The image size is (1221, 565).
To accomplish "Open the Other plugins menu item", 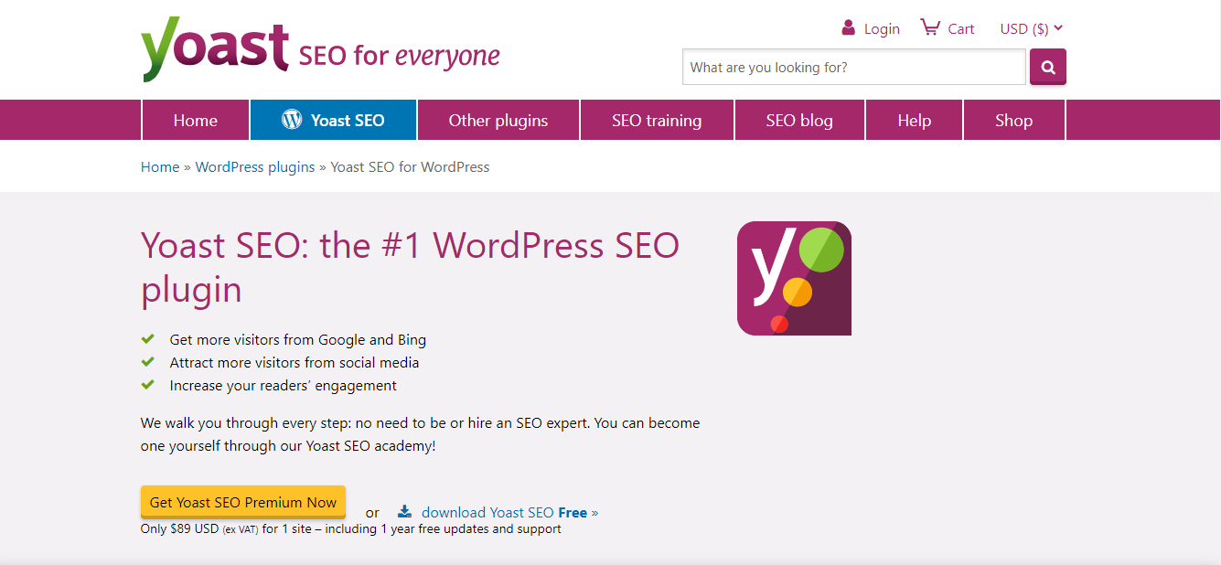I will (498, 120).
